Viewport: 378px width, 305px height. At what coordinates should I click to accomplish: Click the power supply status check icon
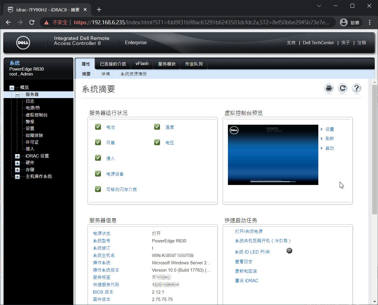coord(98,174)
